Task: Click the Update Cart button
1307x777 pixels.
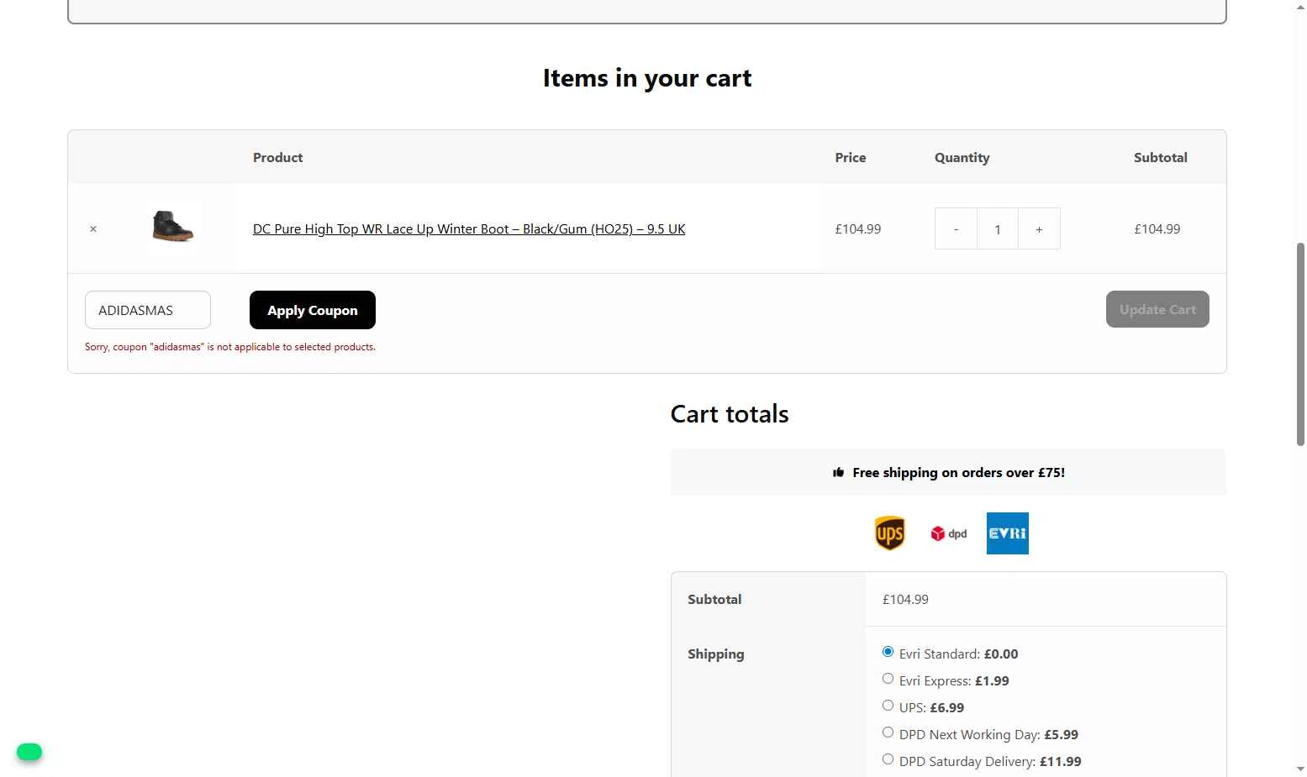Action: tap(1157, 309)
